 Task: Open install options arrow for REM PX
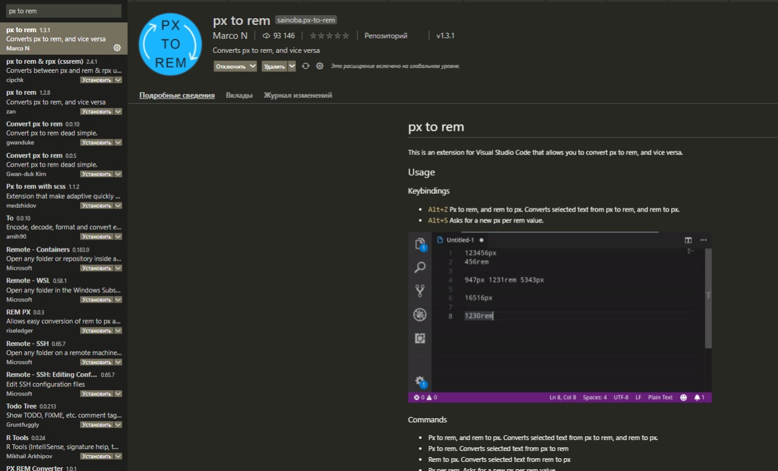pos(118,331)
